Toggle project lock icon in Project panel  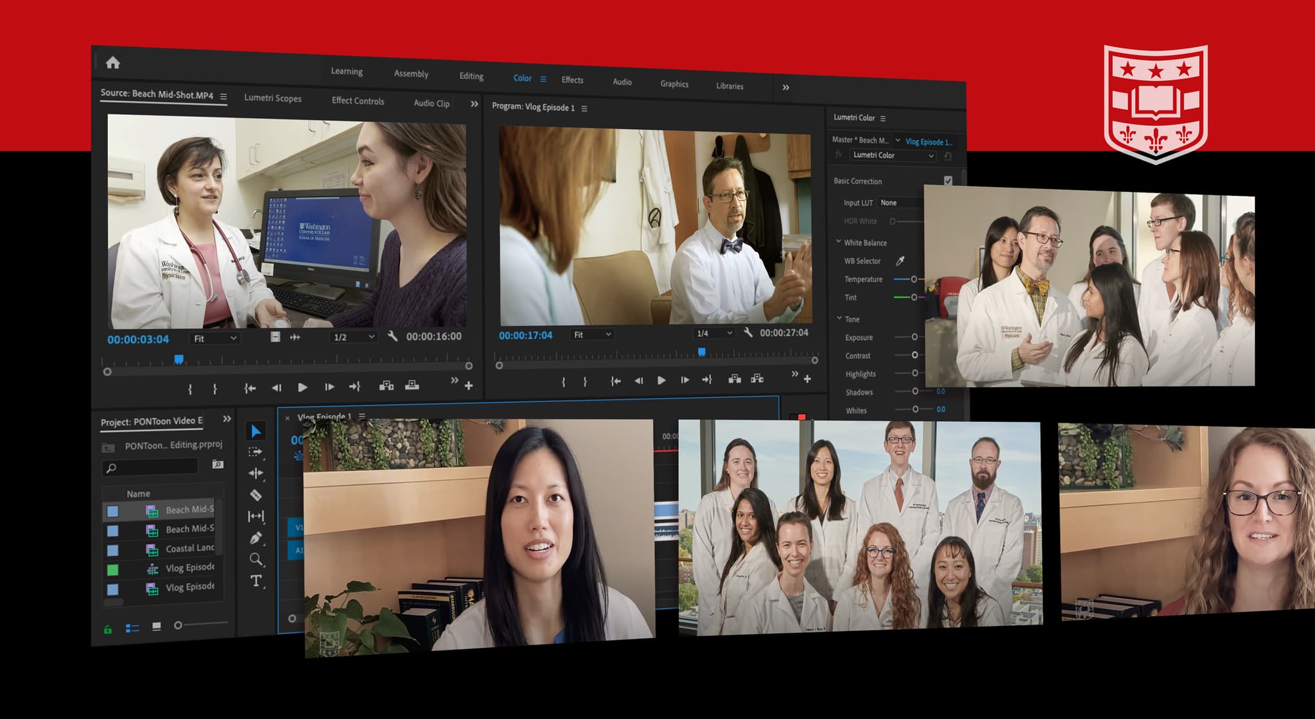click(108, 629)
